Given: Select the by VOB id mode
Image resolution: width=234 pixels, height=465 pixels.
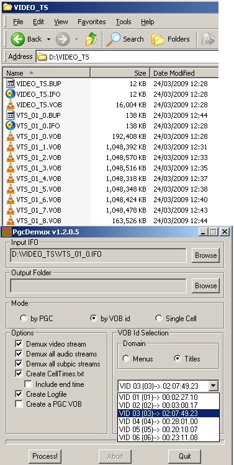Looking at the screenshot, I should (94, 319).
